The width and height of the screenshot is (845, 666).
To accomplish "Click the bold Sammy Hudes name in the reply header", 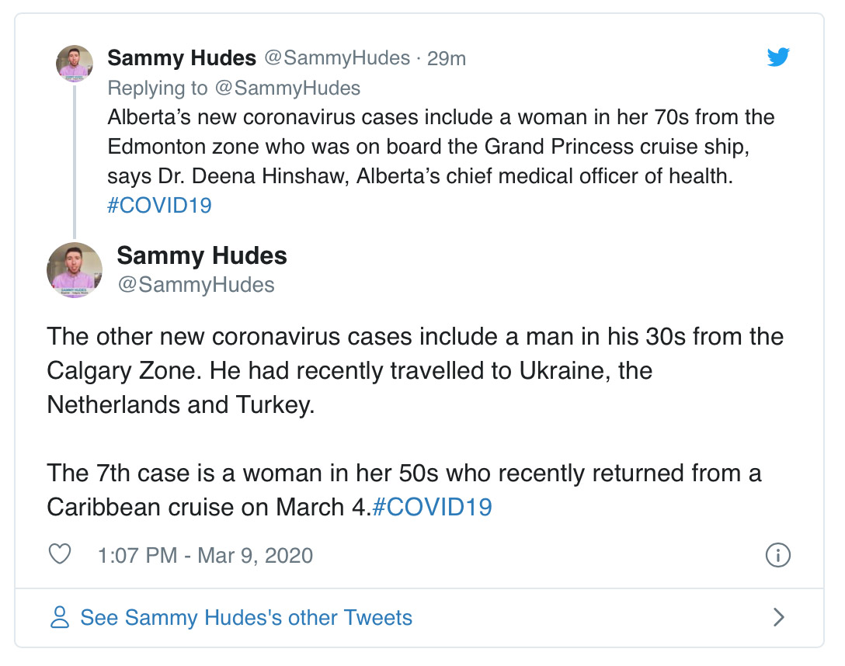I will tap(182, 57).
